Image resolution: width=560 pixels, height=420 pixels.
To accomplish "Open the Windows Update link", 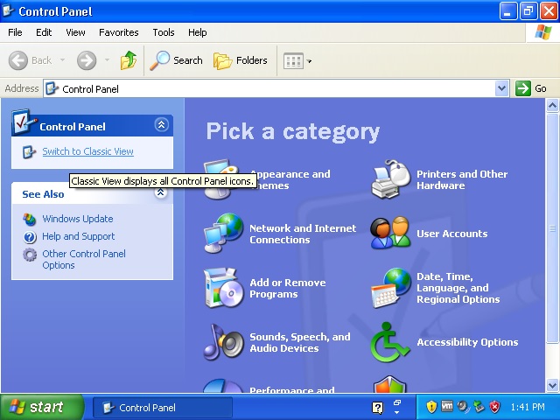I will 77,219.
